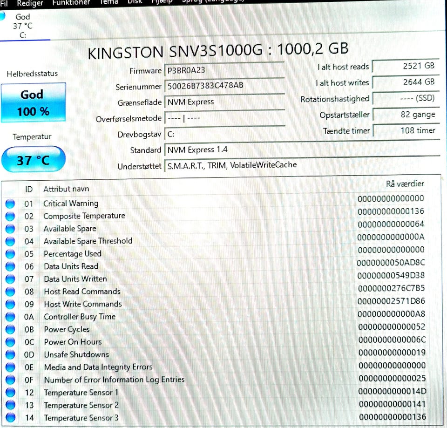Click the Firmware field P3BR0A23

[224, 70]
